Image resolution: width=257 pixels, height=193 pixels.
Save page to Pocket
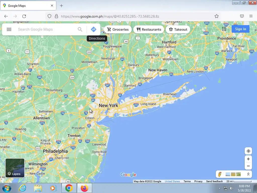click(242, 16)
